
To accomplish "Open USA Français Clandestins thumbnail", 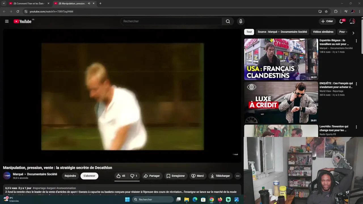I will [x=281, y=59].
